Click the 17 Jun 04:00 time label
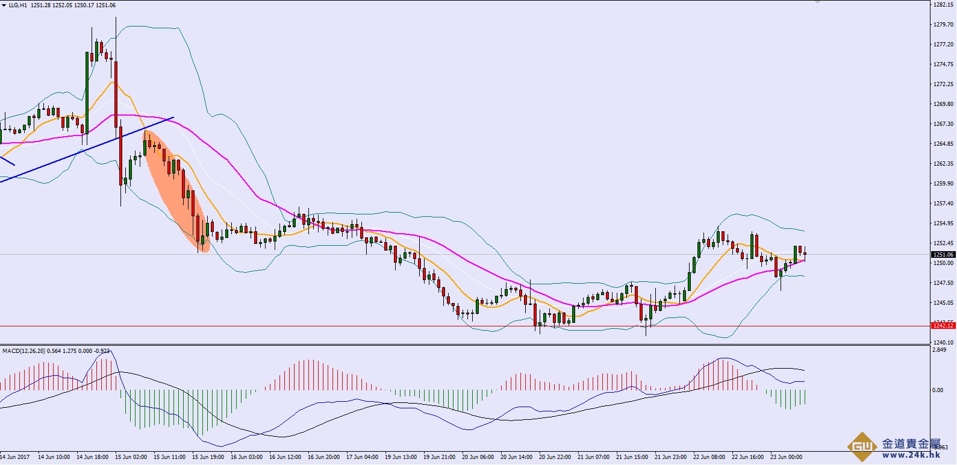 362,457
